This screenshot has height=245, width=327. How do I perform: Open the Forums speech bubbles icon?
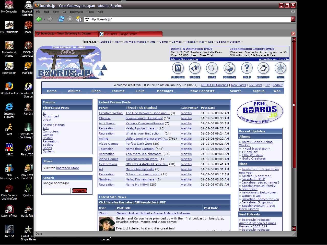(229, 70)
